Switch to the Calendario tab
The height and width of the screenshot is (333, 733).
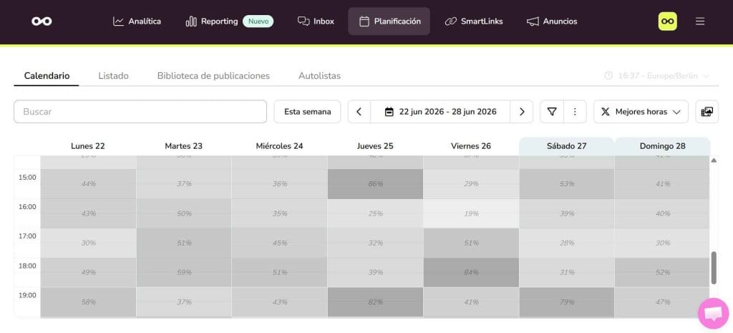pyautogui.click(x=47, y=76)
